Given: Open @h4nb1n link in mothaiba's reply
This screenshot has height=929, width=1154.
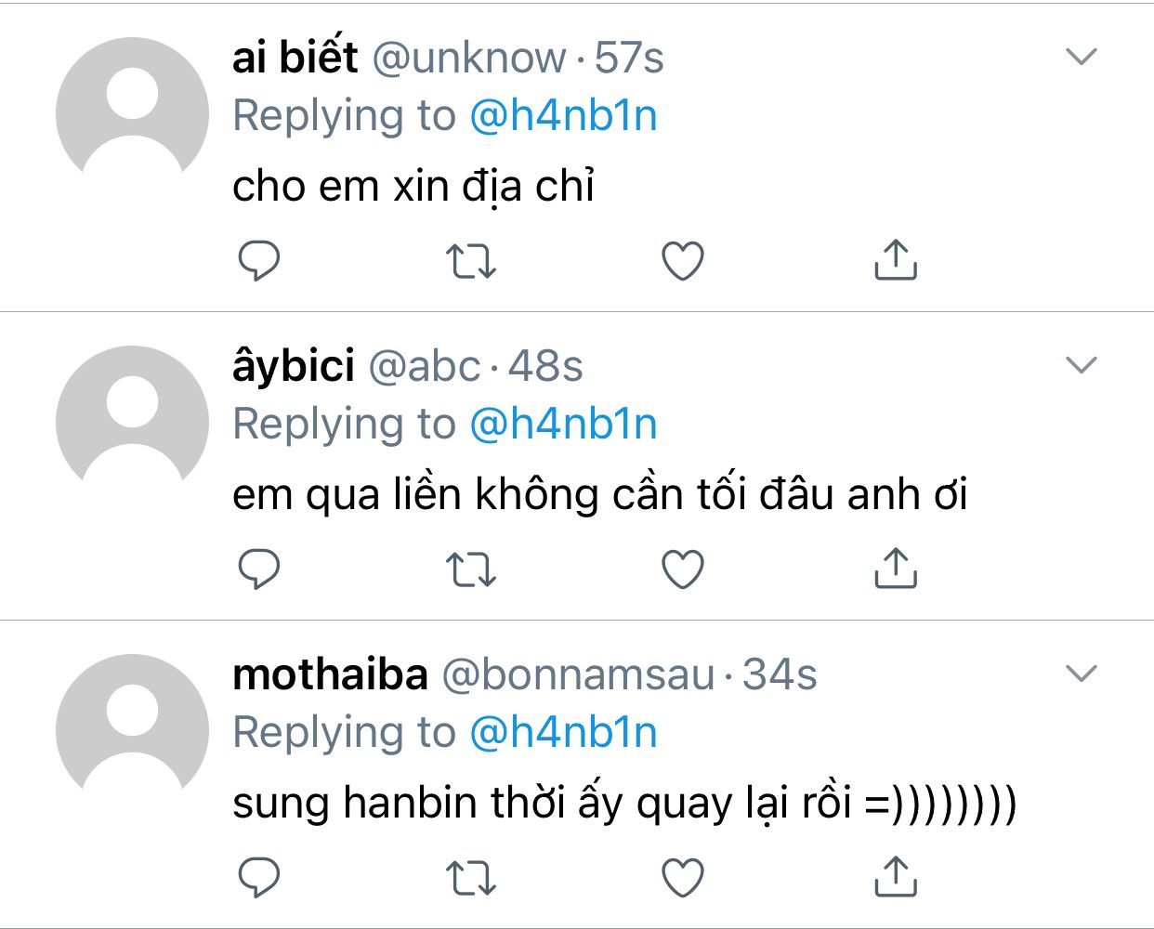Looking at the screenshot, I should pyautogui.click(x=563, y=732).
